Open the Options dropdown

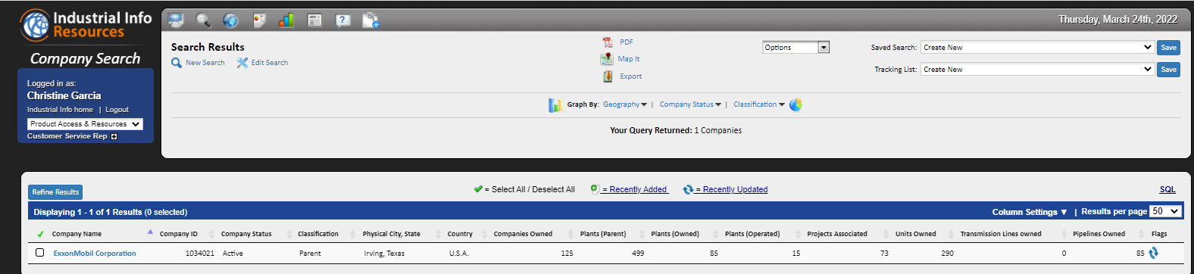[796, 48]
